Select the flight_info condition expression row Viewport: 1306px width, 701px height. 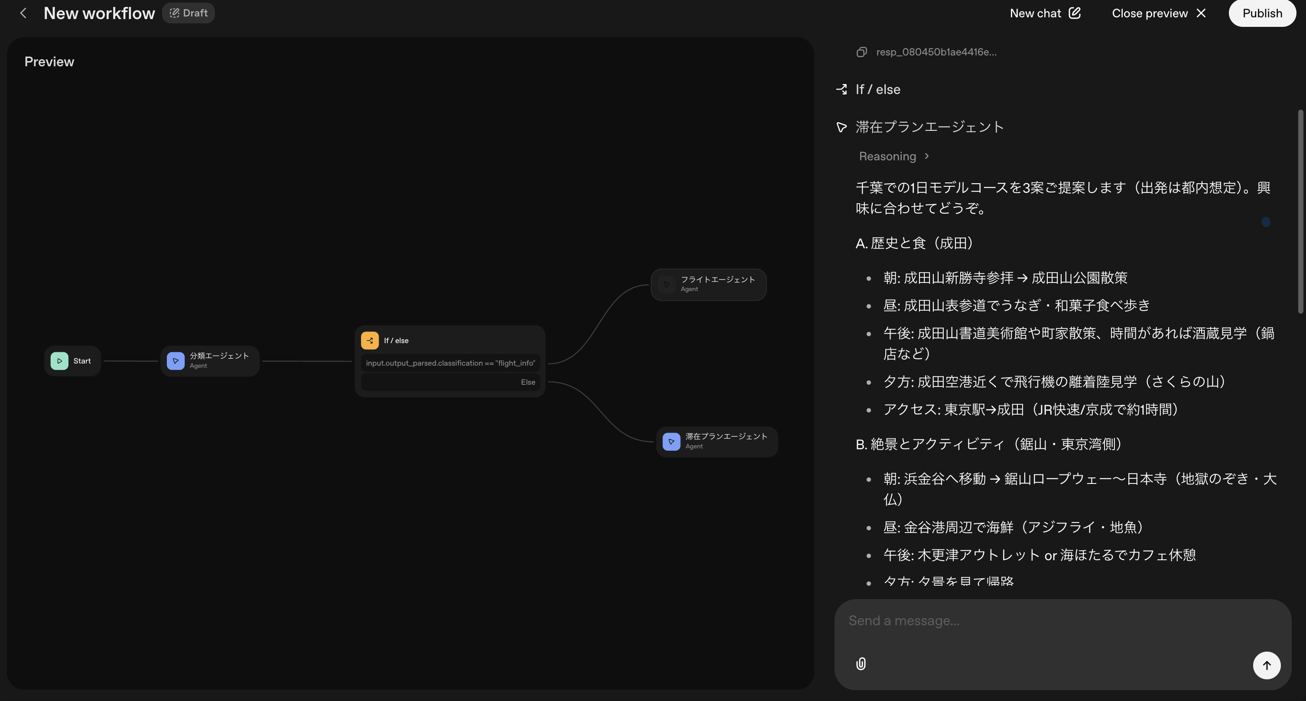point(450,363)
